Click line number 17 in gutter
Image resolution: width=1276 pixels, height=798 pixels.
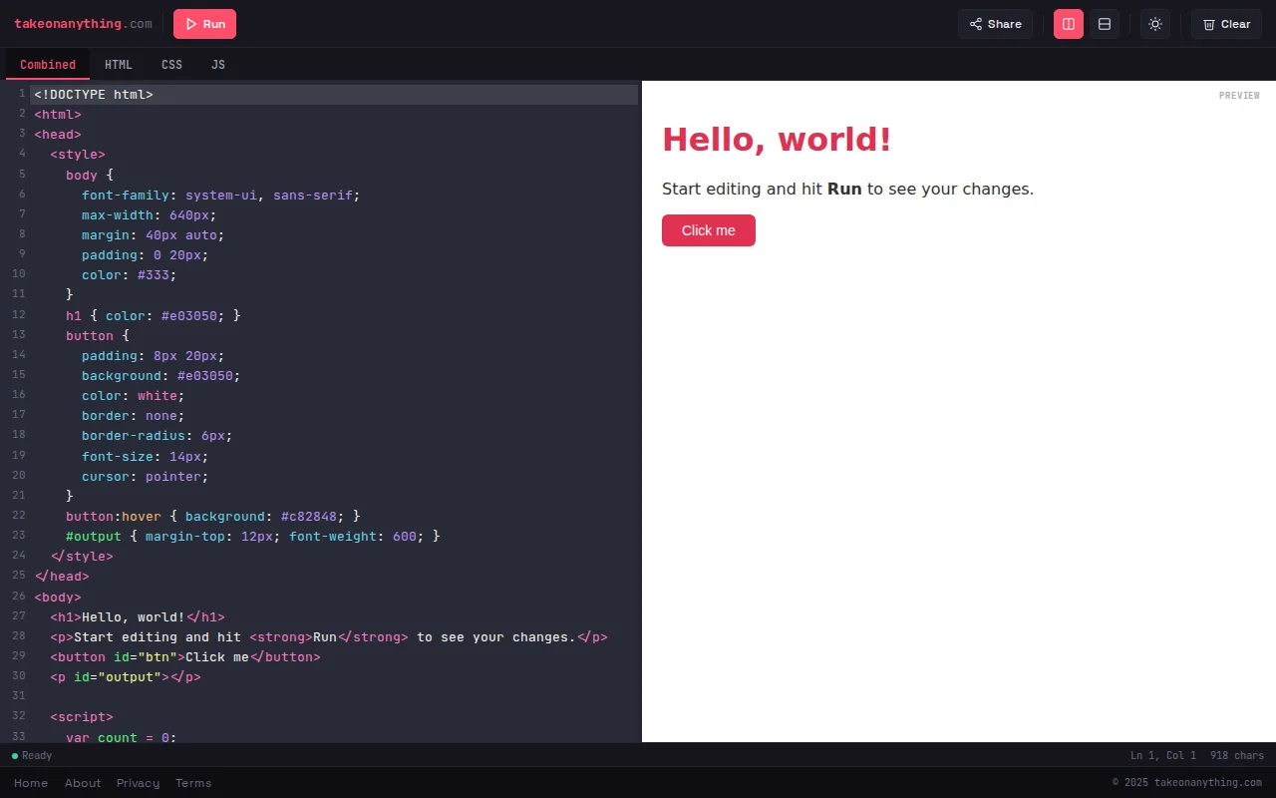point(19,415)
